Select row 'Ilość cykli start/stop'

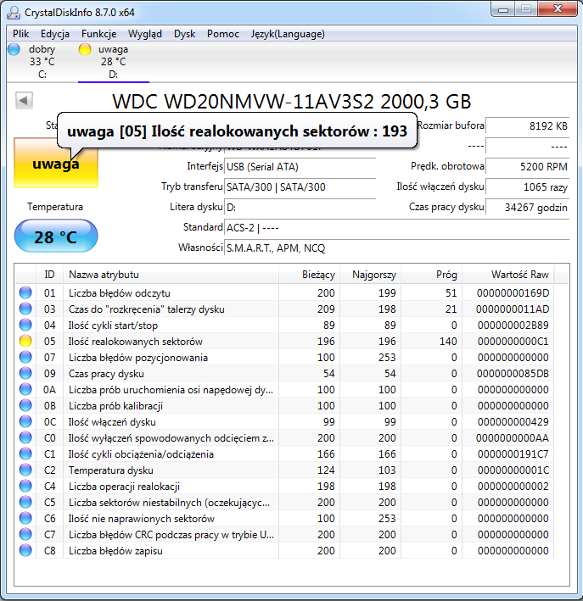[x=285, y=325]
